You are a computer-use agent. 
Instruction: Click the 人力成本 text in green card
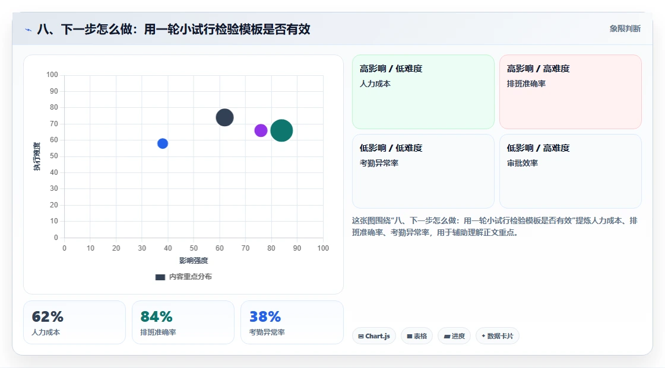(375, 84)
